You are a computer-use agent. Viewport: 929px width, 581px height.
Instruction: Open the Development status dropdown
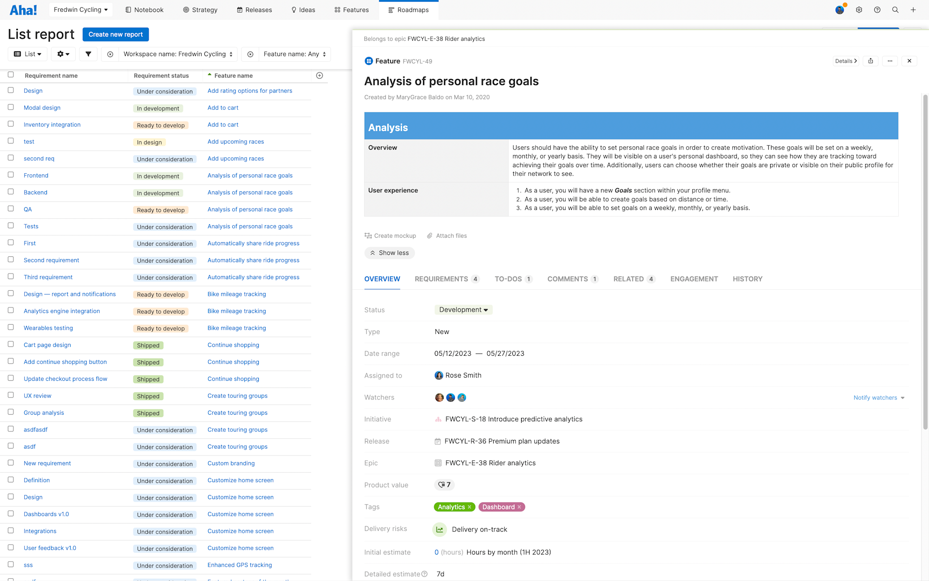(x=463, y=310)
